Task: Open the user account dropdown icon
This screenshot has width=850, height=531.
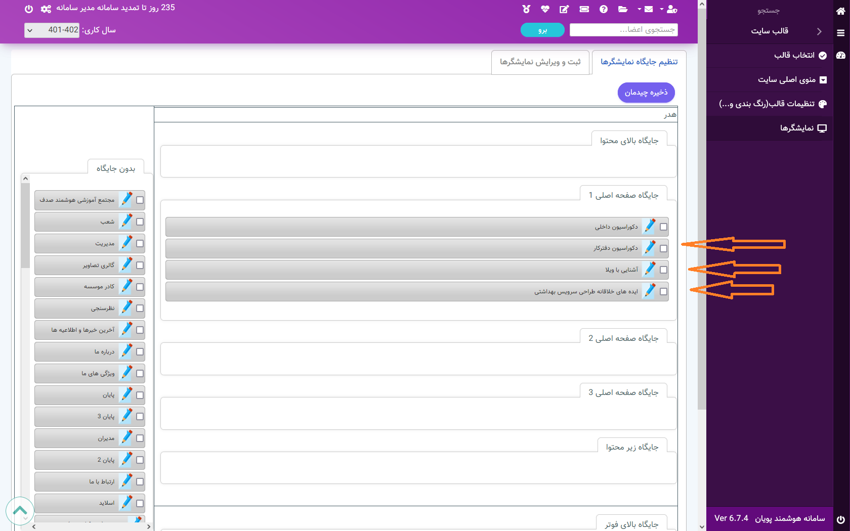Action: 669,9
